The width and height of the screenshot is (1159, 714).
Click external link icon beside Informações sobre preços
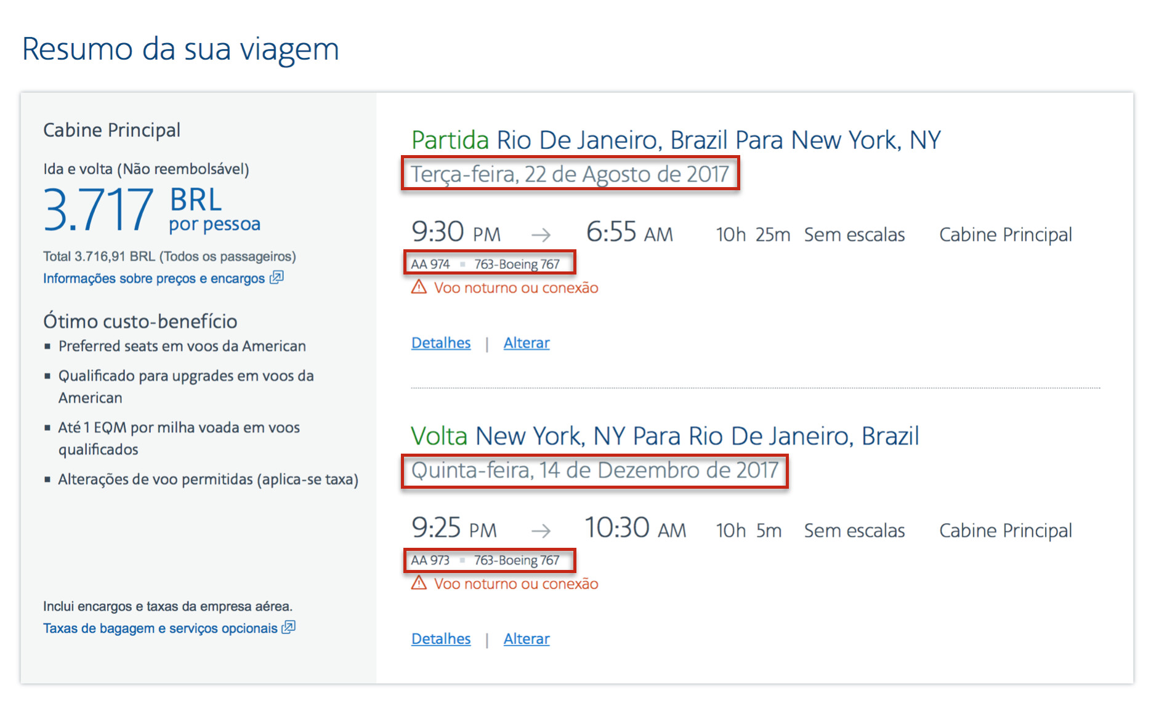pyautogui.click(x=277, y=278)
